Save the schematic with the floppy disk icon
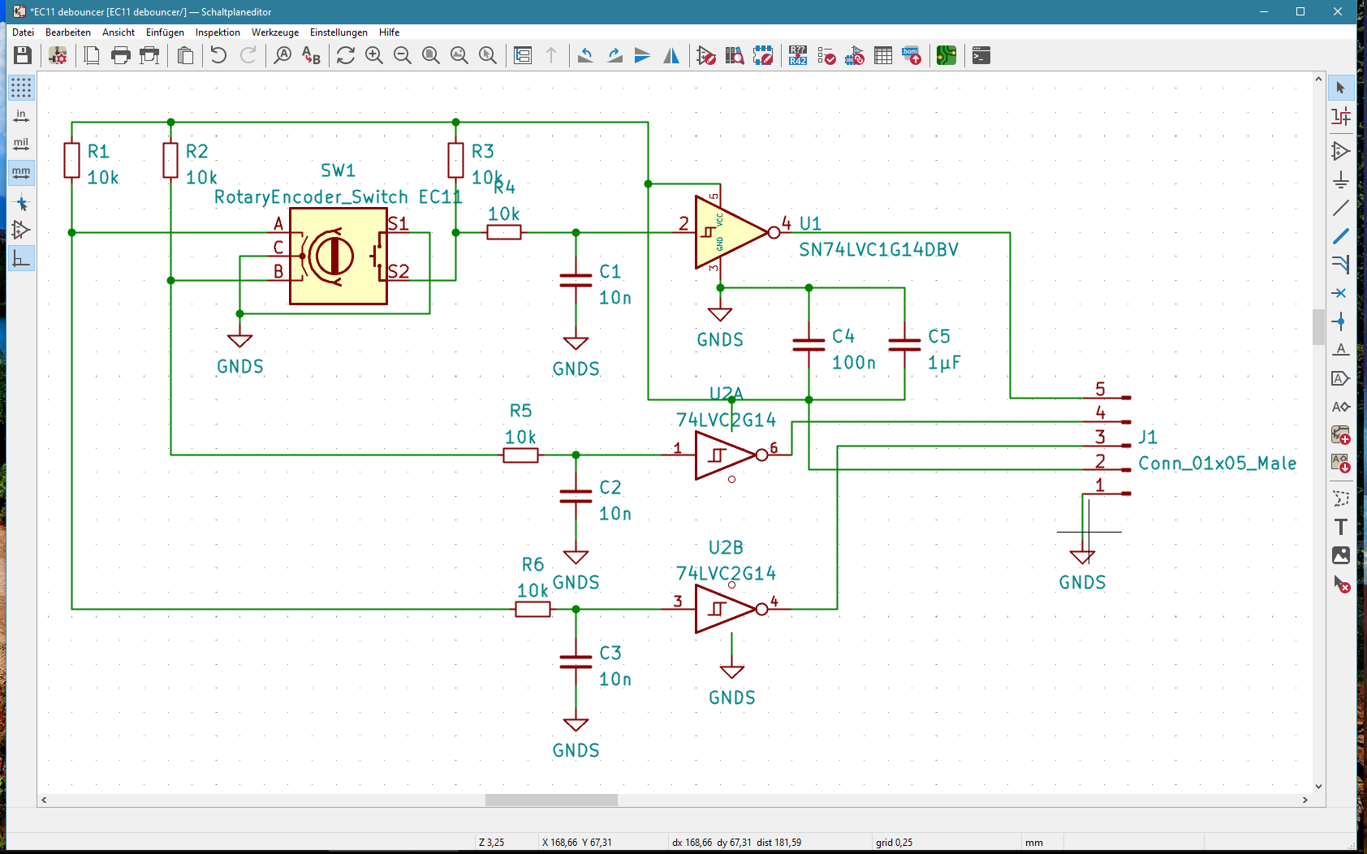 pos(23,55)
